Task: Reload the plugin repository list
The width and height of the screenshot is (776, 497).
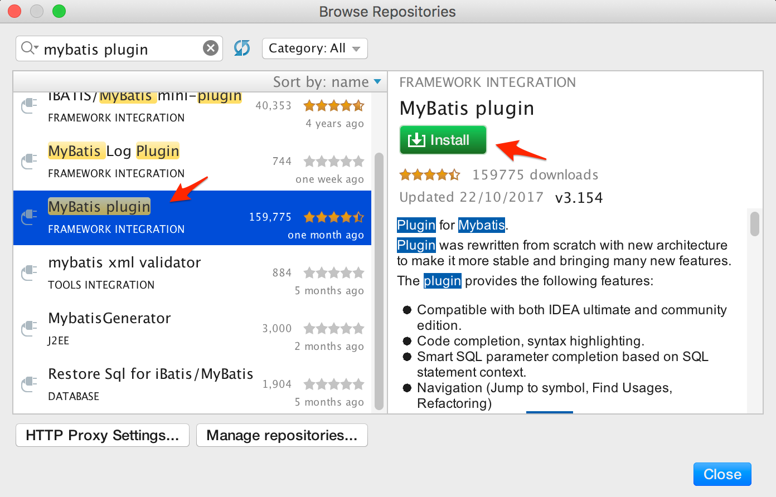Action: pyautogui.click(x=242, y=48)
